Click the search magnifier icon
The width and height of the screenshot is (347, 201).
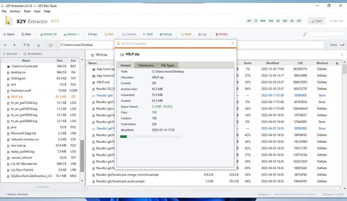pyautogui.click(x=305, y=34)
